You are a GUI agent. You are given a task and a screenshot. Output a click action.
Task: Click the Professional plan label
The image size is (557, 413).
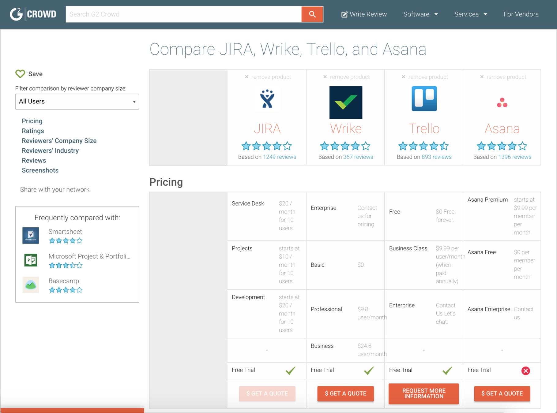tap(326, 309)
